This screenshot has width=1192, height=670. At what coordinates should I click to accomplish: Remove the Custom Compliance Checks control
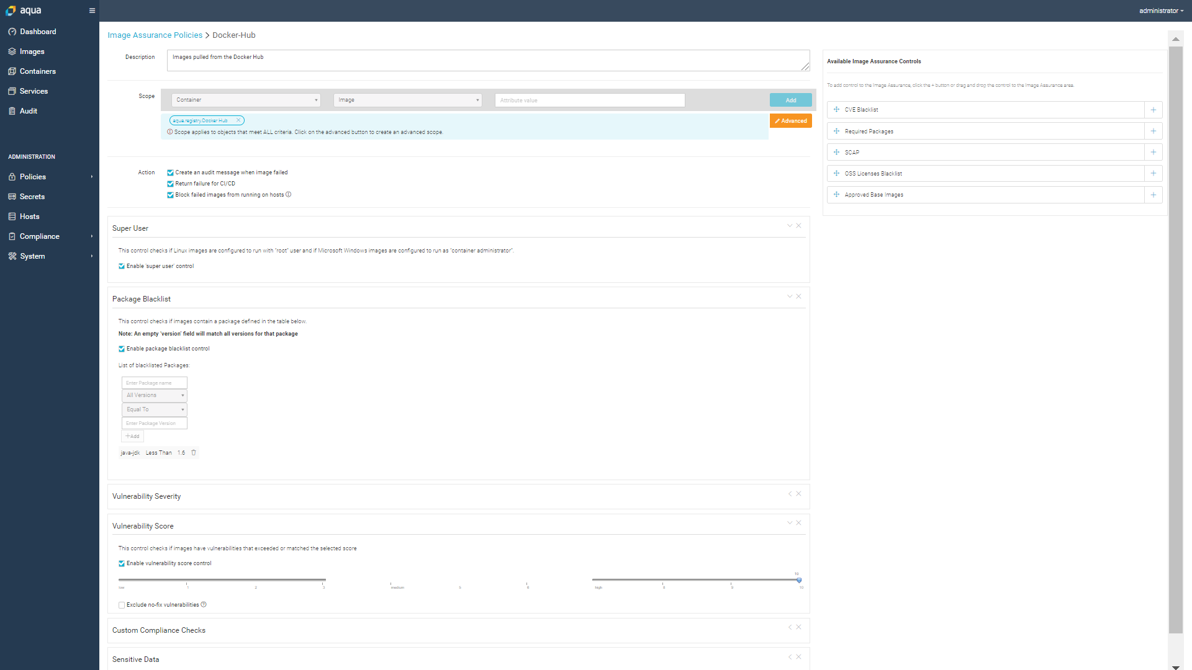click(x=799, y=627)
